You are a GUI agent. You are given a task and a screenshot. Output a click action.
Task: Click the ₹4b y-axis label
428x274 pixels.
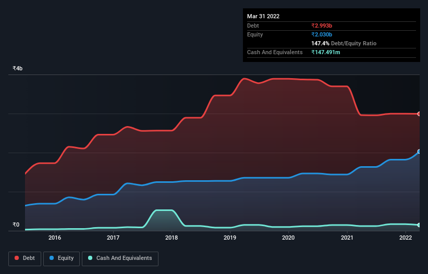(x=18, y=68)
